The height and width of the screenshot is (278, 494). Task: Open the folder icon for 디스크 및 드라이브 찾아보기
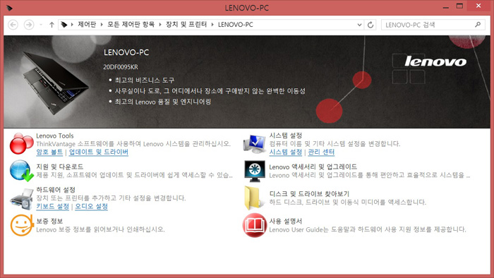[253, 198]
